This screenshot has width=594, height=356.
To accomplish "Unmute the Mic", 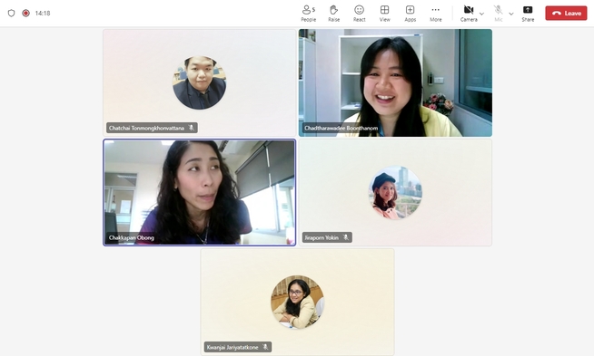I will coord(498,14).
